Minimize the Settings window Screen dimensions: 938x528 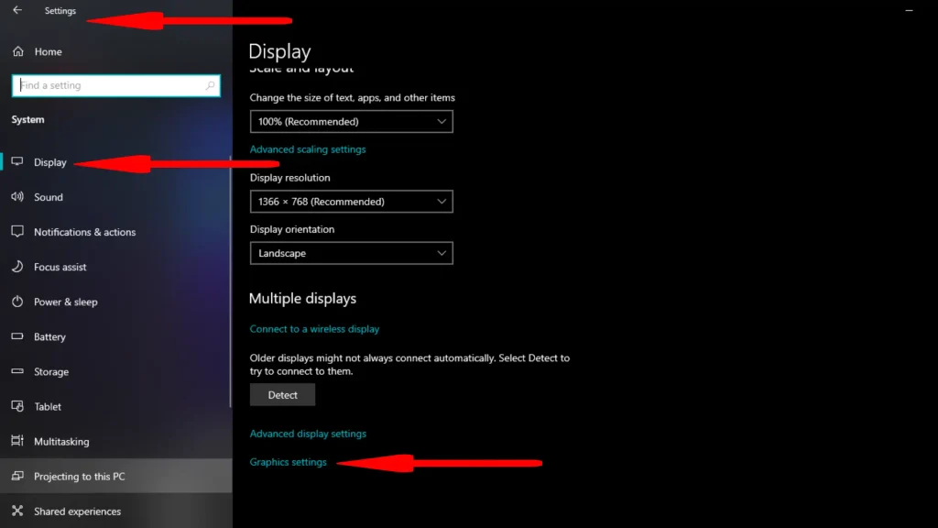point(909,10)
